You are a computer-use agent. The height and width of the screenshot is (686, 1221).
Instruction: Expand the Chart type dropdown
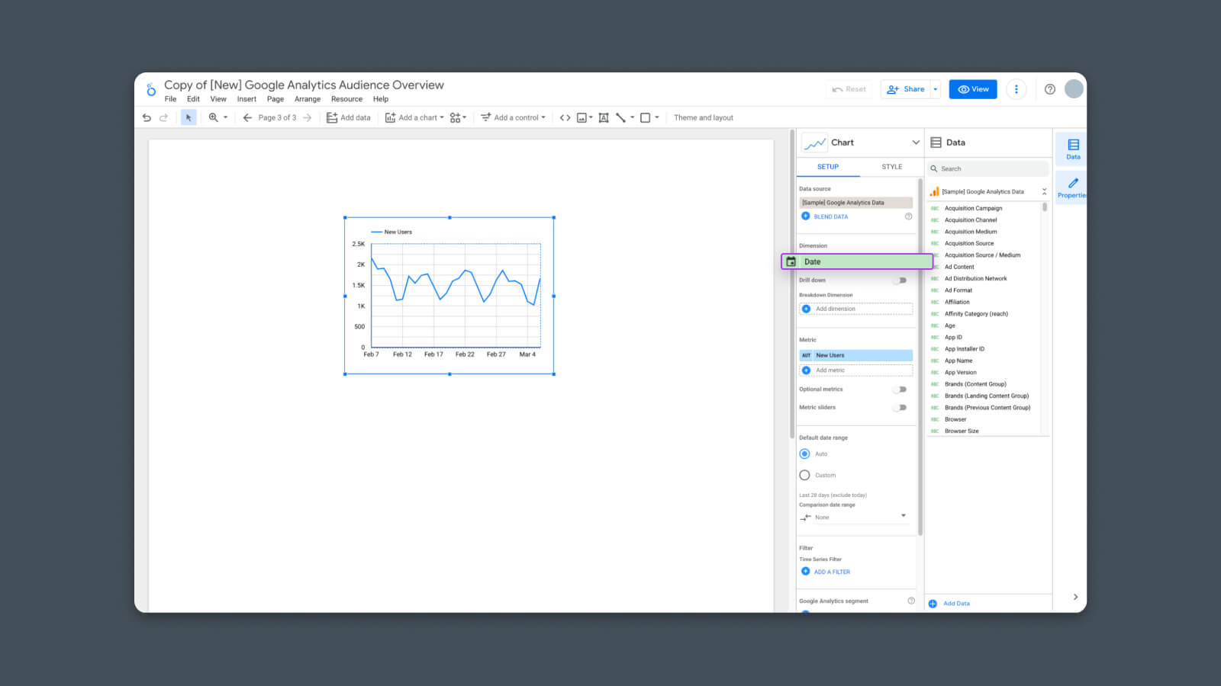click(x=915, y=143)
